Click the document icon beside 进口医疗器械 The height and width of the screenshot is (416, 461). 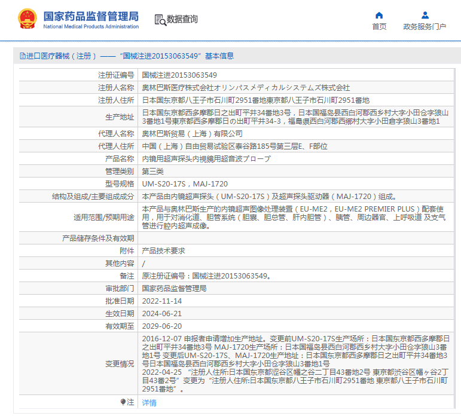tap(22, 56)
